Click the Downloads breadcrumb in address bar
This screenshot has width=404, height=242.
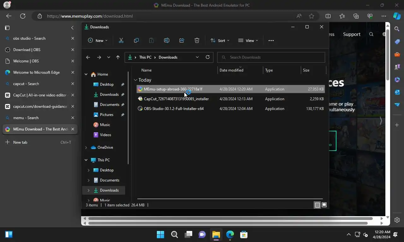(168, 57)
